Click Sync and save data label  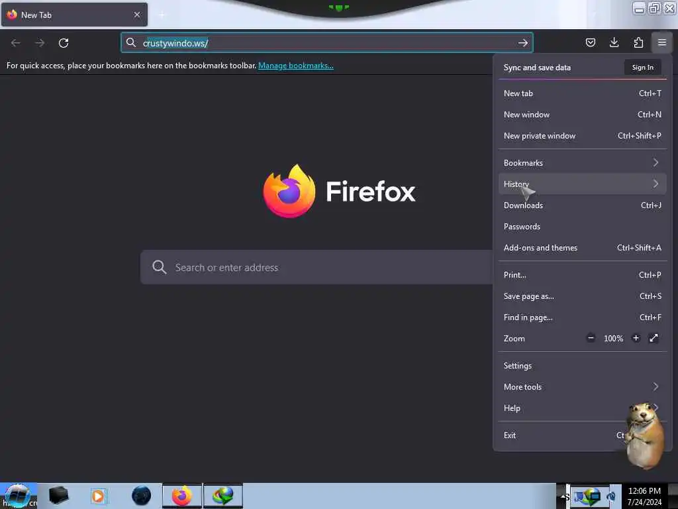[x=537, y=68]
